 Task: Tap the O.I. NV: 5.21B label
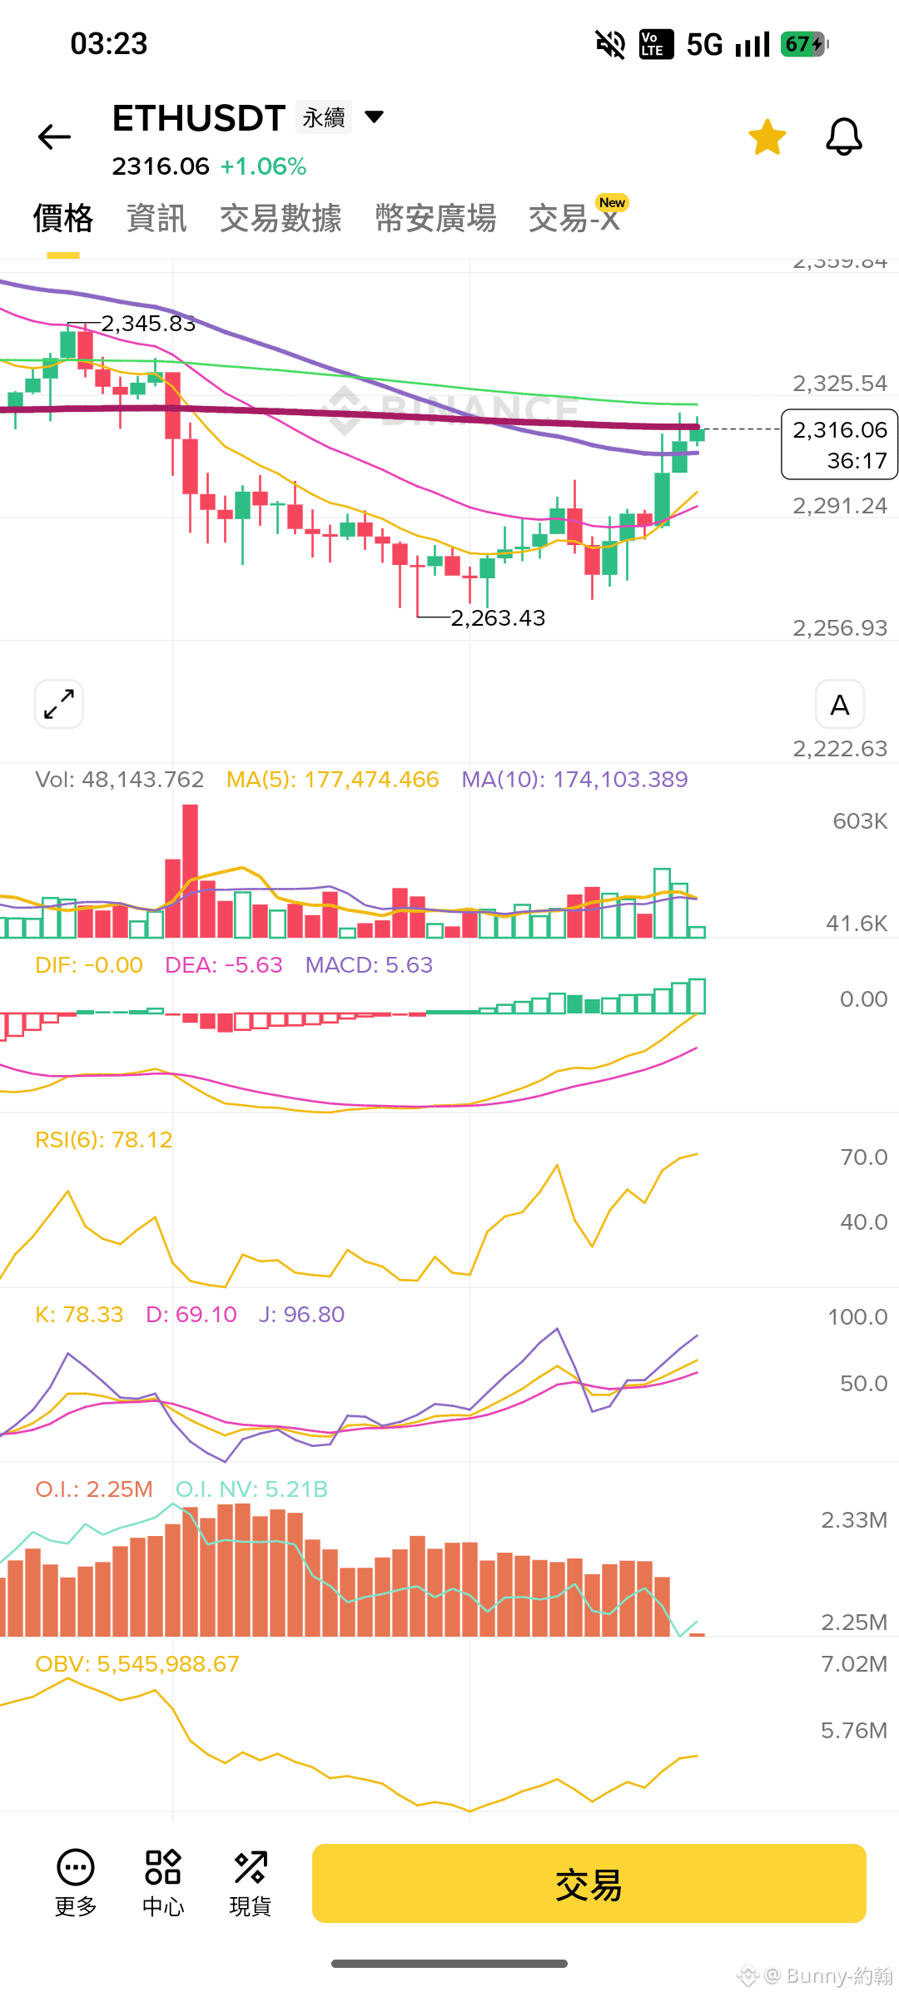coord(251,1489)
